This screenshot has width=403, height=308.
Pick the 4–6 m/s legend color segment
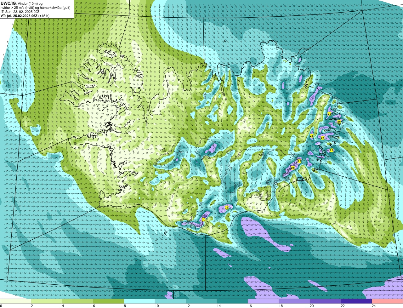click(78, 301)
